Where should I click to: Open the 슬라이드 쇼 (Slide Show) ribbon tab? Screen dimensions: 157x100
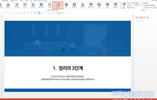14,0
